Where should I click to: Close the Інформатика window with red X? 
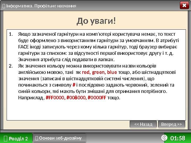click(184, 5)
